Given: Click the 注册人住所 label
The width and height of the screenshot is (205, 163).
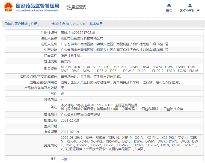Looking at the screenshot, I should click(x=49, y=44).
